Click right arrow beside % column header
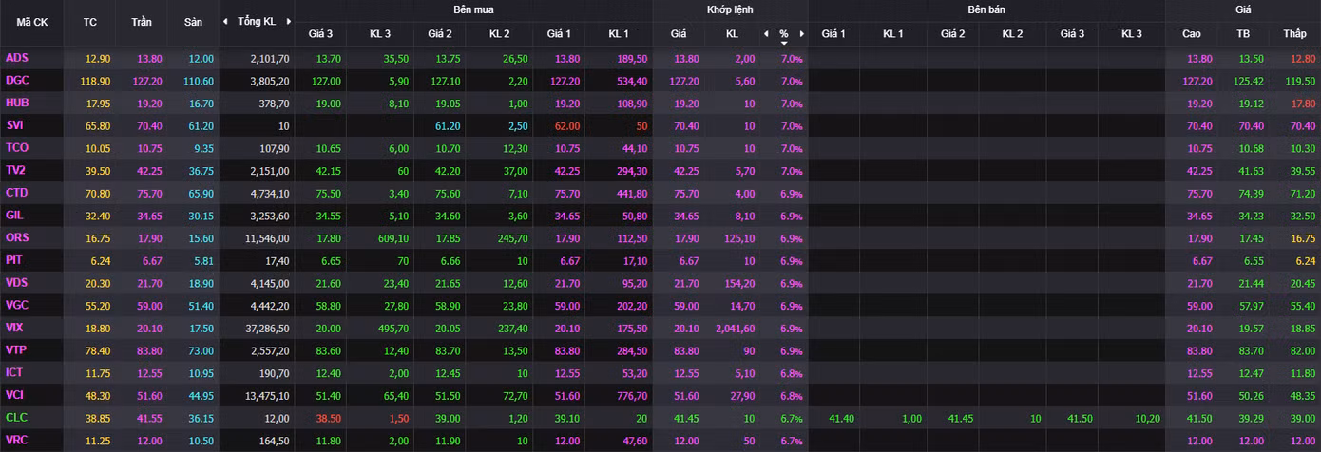This screenshot has height=452, width=1321. 802,34
